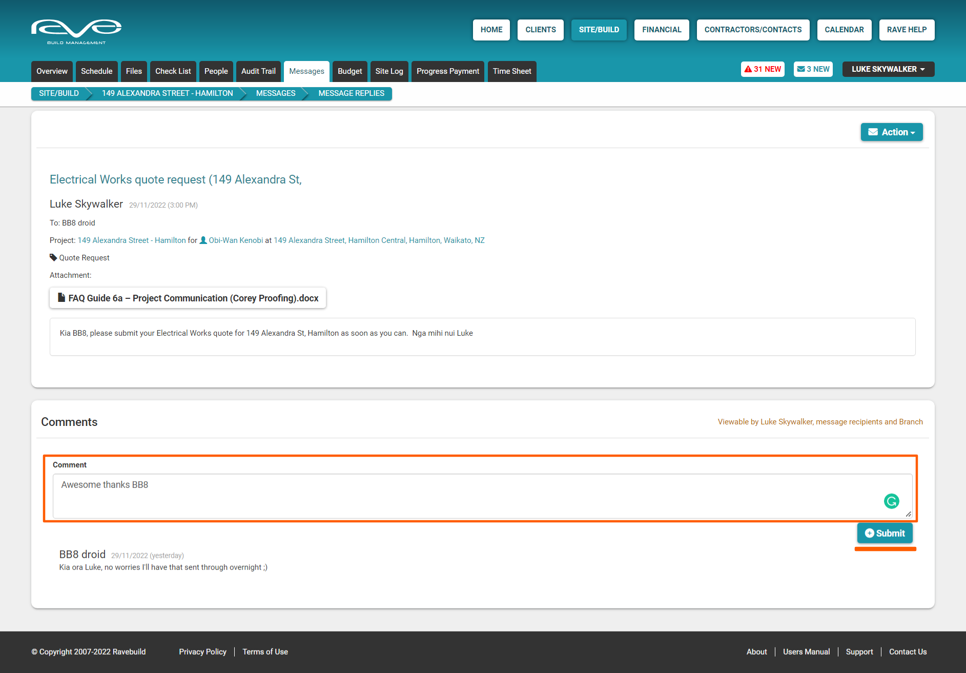Viewport: 966px width, 673px height.
Task: Click the Site/Build breadcrumb
Action: pos(59,93)
